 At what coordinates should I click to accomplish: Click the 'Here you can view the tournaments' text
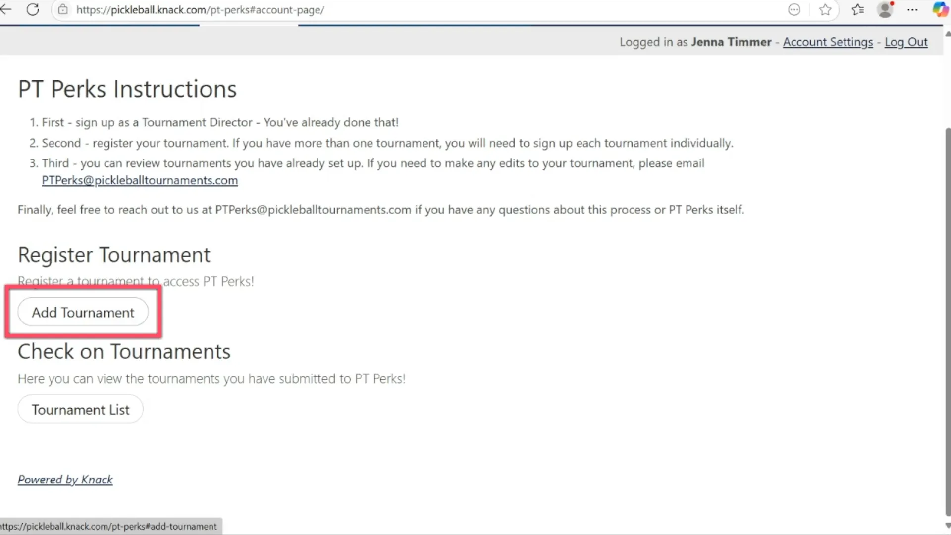pos(211,379)
